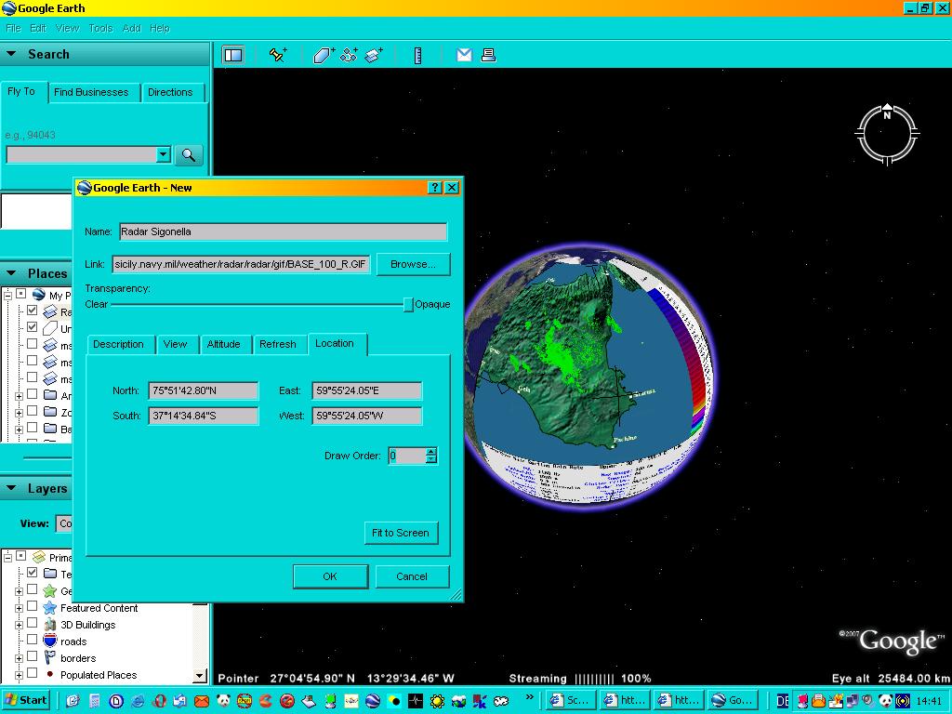Click the Print icon in toolbar
The height and width of the screenshot is (714, 952).
(488, 56)
